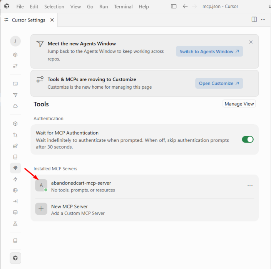Image resolution: width=271 pixels, height=269 pixels.
Task: Select the globe network icon in sidebar
Action: [15, 190]
